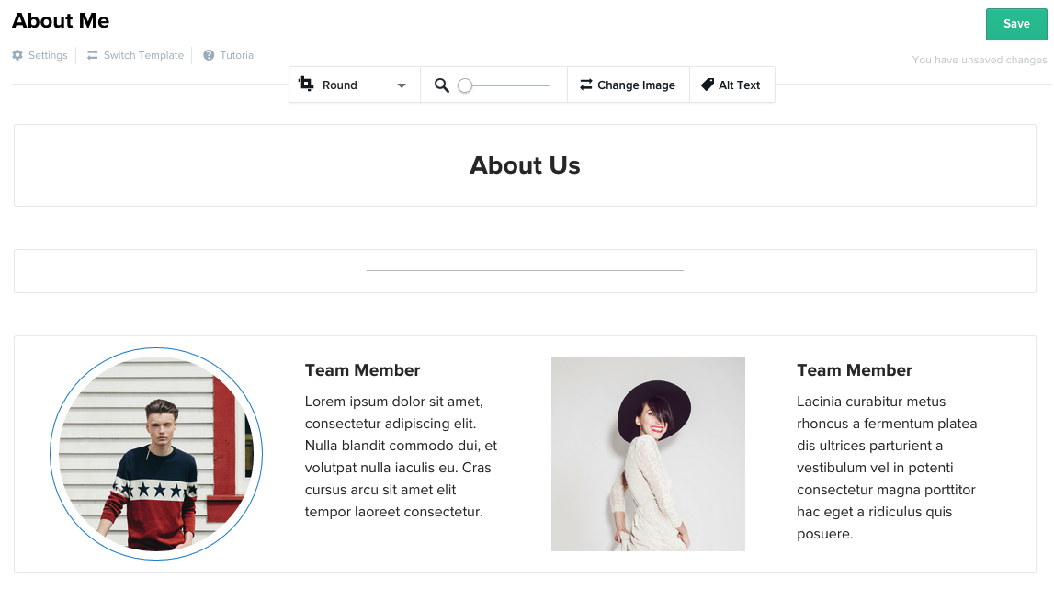Click the crop icon in image toolbar

[x=306, y=84]
